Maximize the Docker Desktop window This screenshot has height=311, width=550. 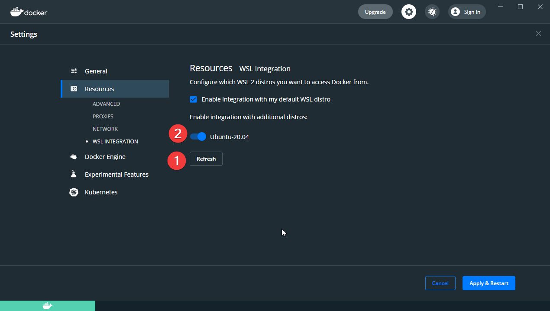tap(521, 6)
